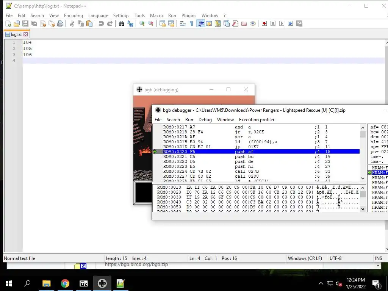Save recorded macro toolbar icon

coord(299,23)
